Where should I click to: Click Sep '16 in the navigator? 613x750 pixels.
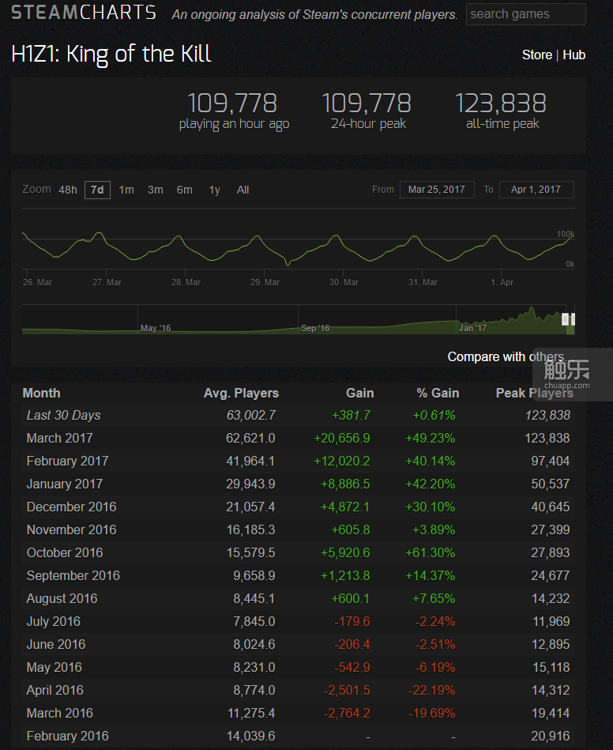[x=315, y=328]
